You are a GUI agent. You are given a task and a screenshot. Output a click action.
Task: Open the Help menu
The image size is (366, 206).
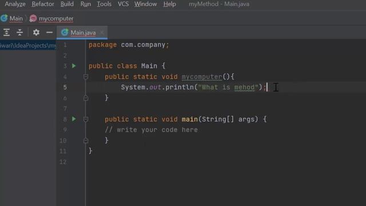pos(169,4)
